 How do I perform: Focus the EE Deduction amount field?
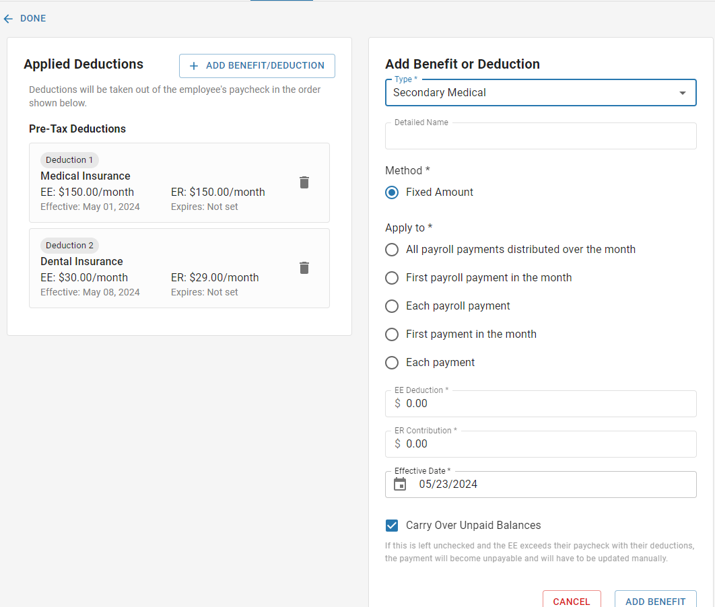click(549, 404)
